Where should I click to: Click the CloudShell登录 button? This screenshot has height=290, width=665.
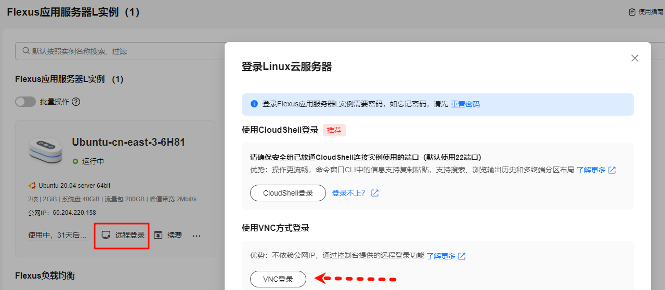click(288, 193)
